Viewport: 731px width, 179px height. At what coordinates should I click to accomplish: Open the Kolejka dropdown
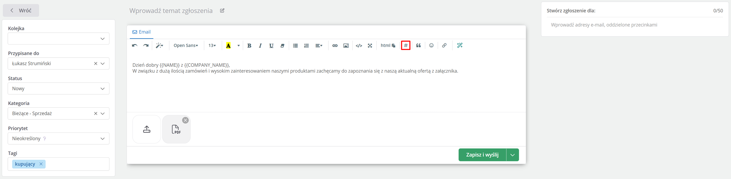[x=58, y=38]
